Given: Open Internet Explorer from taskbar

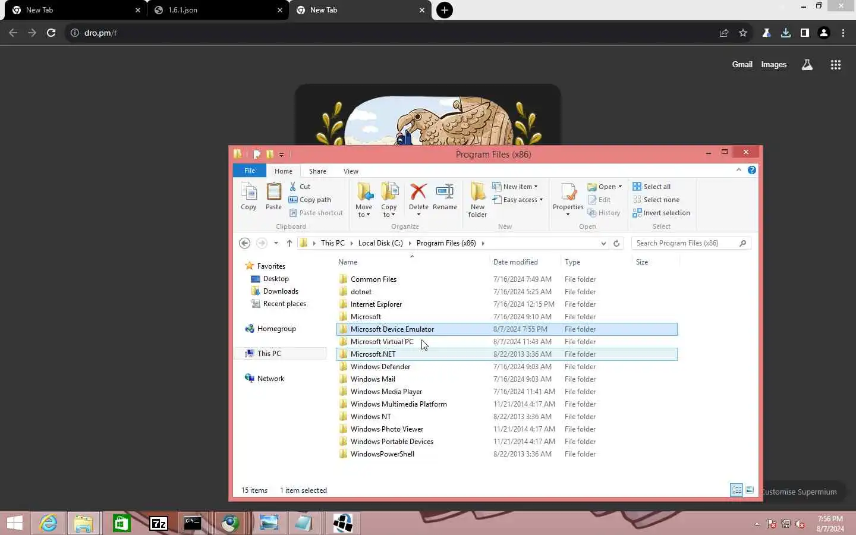Looking at the screenshot, I should point(48,523).
